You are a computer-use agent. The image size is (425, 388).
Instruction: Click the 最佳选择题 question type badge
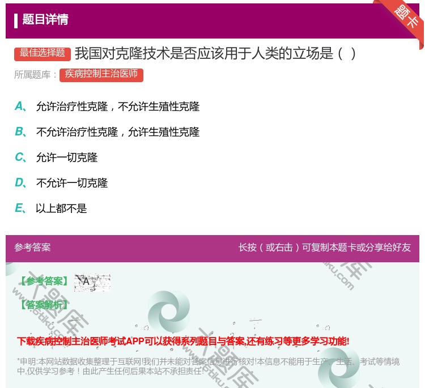click(42, 53)
